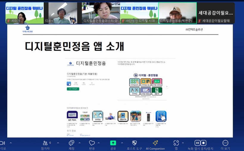This screenshot has height=151, width=244.
Task: Click the elderly person at laptop app icon
Action: click(x=110, y=116)
